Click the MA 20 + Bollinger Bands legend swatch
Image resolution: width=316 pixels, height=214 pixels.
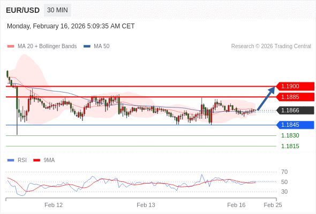(x=11, y=47)
